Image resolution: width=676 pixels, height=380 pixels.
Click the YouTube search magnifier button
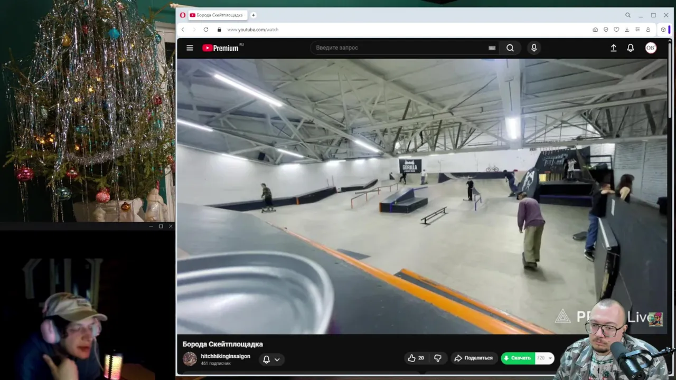(510, 47)
